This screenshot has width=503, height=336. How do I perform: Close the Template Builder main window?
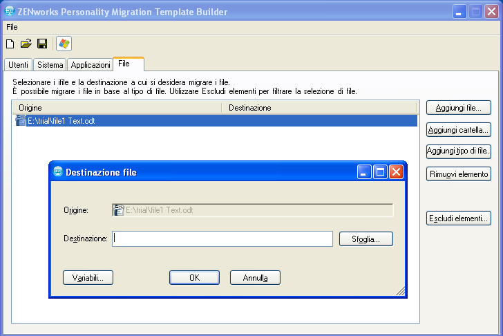coord(491,12)
